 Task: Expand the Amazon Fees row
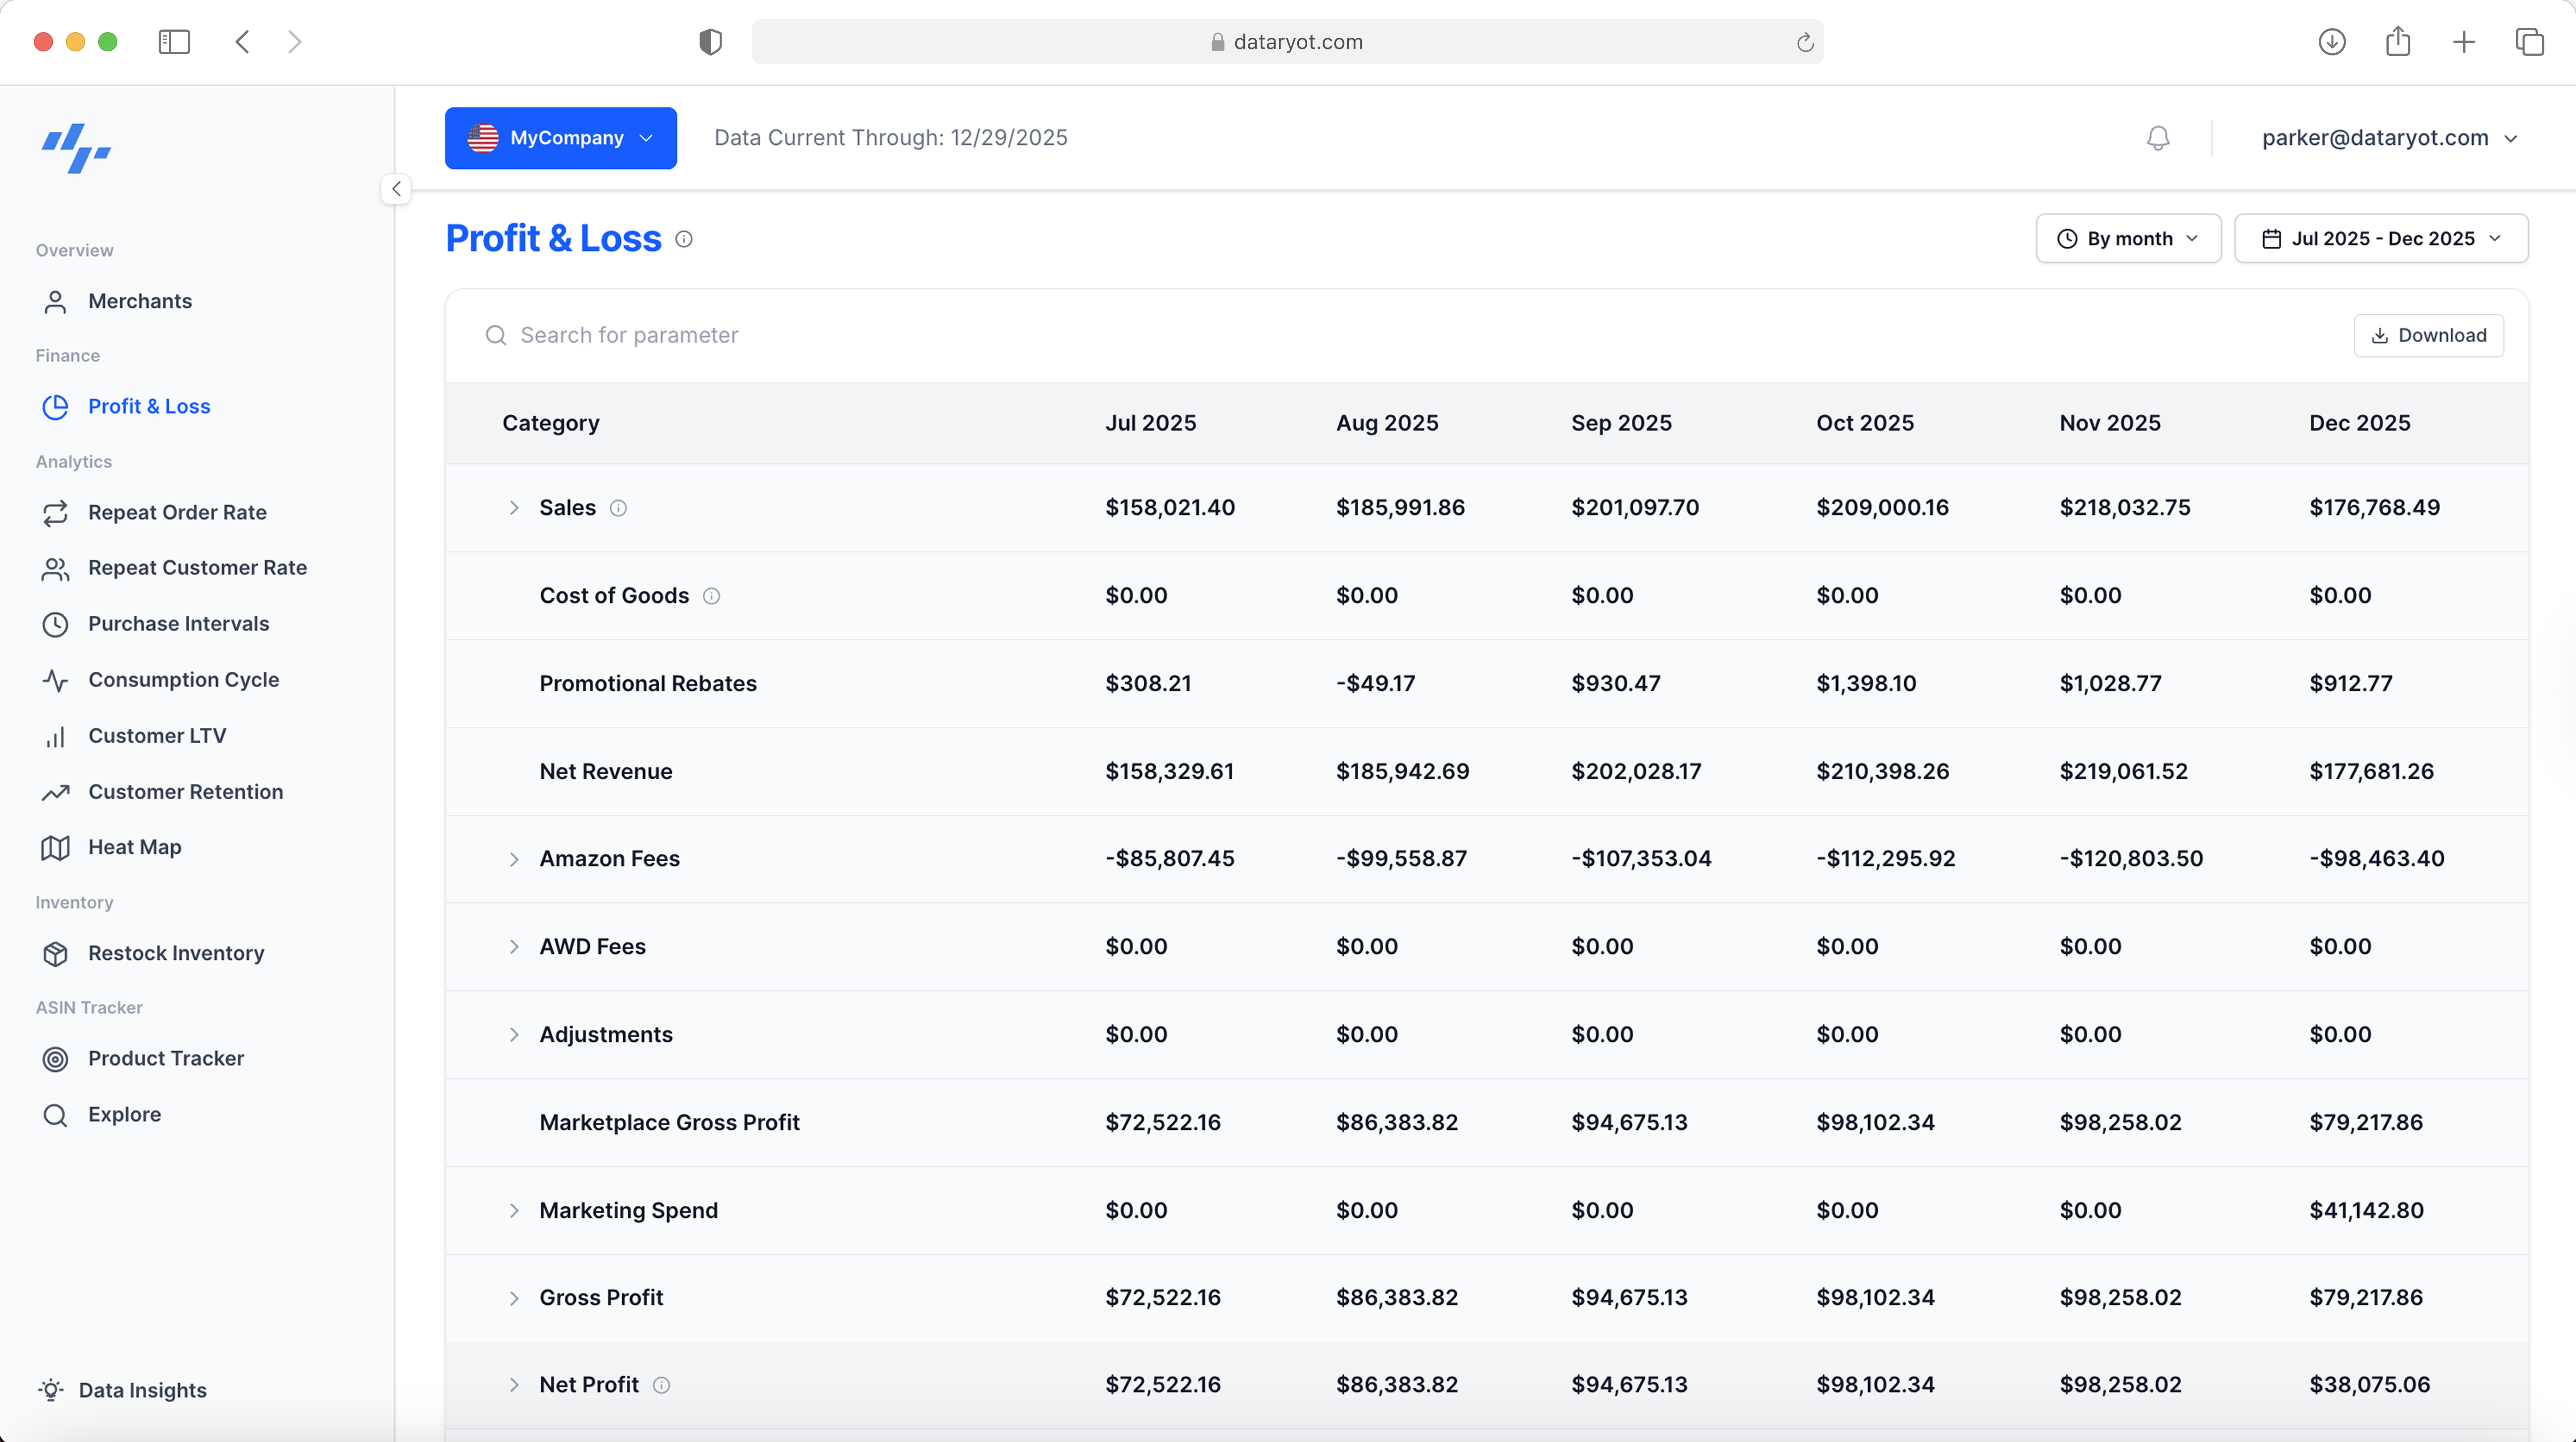514,859
